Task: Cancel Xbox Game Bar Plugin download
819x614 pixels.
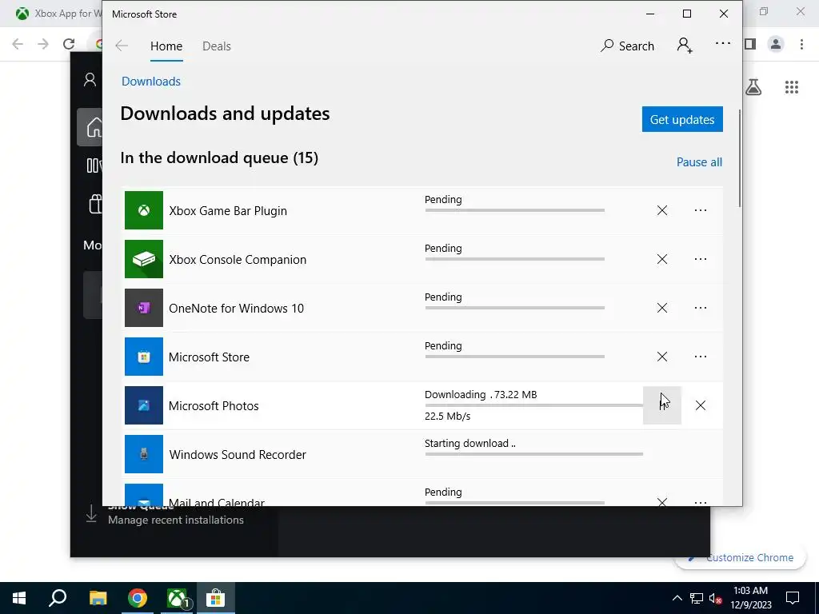Action: point(661,210)
